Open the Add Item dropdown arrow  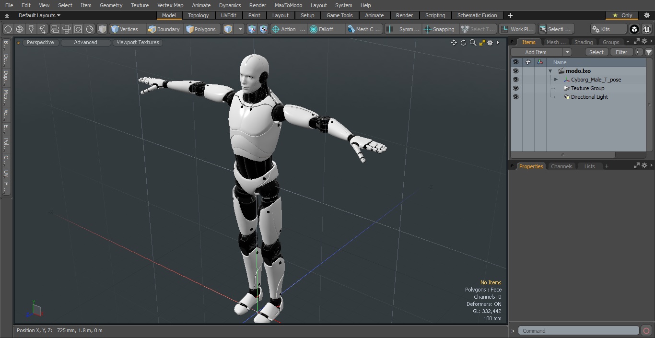(x=567, y=52)
